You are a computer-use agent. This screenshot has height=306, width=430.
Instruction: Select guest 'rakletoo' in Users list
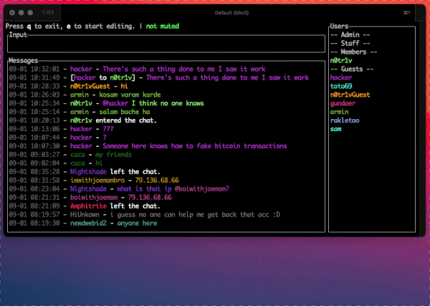click(345, 120)
